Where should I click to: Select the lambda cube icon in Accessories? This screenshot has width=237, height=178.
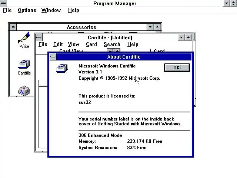[24, 91]
